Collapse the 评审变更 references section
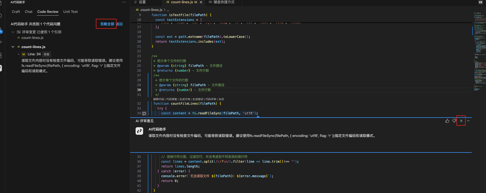Screen dimensions: 486x193 click(x=13, y=32)
